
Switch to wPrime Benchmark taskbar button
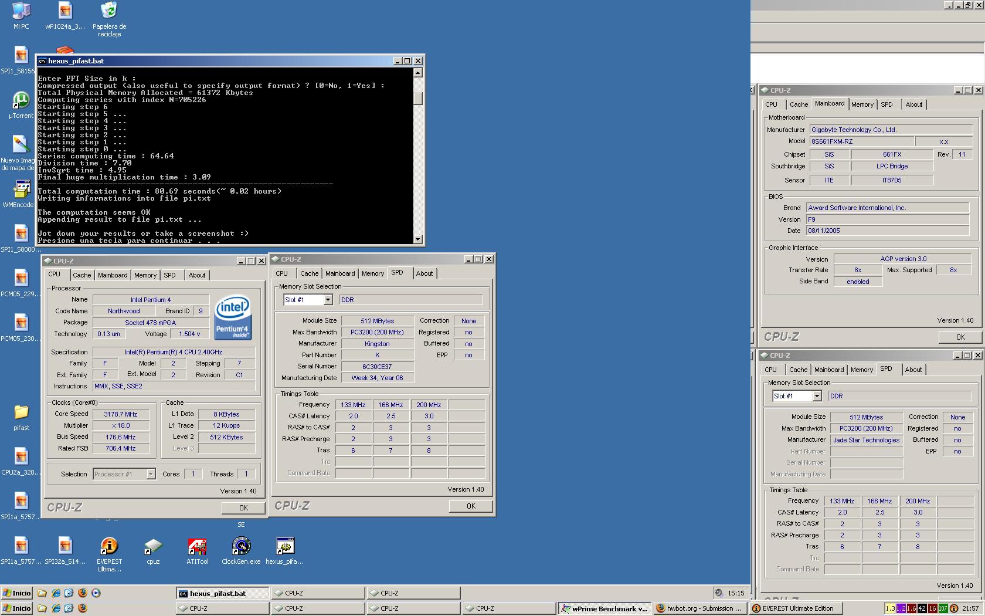pos(604,608)
